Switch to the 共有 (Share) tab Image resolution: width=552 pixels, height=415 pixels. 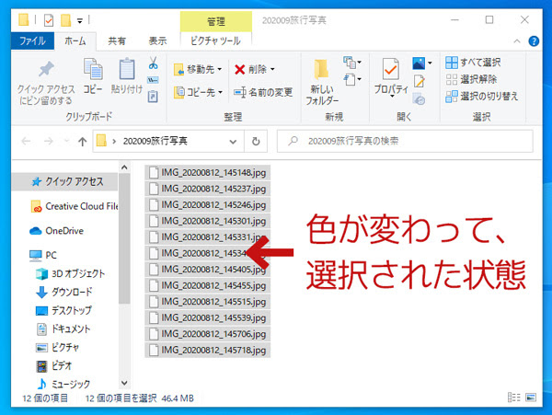click(117, 41)
